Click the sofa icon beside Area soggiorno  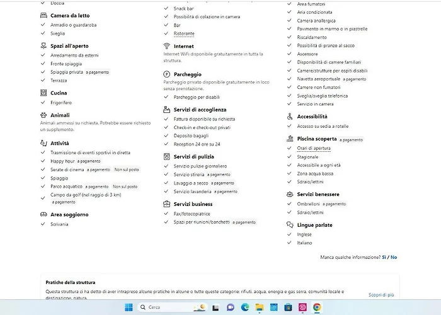click(x=43, y=215)
